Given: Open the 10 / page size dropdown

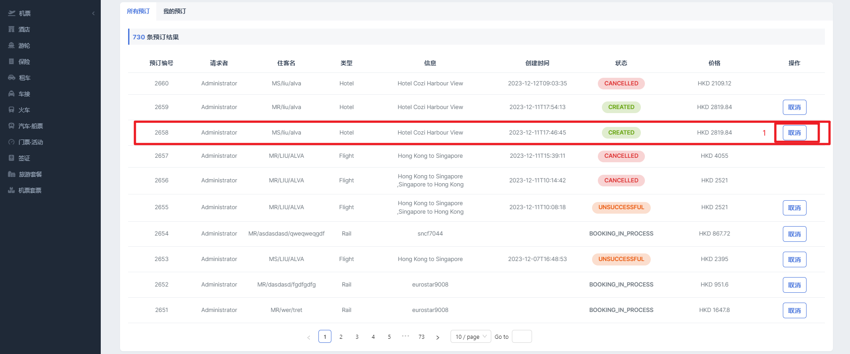Looking at the screenshot, I should click(470, 337).
